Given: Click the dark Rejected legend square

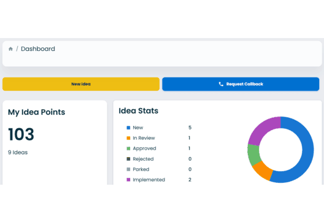Looking at the screenshot, I should 128,159.
